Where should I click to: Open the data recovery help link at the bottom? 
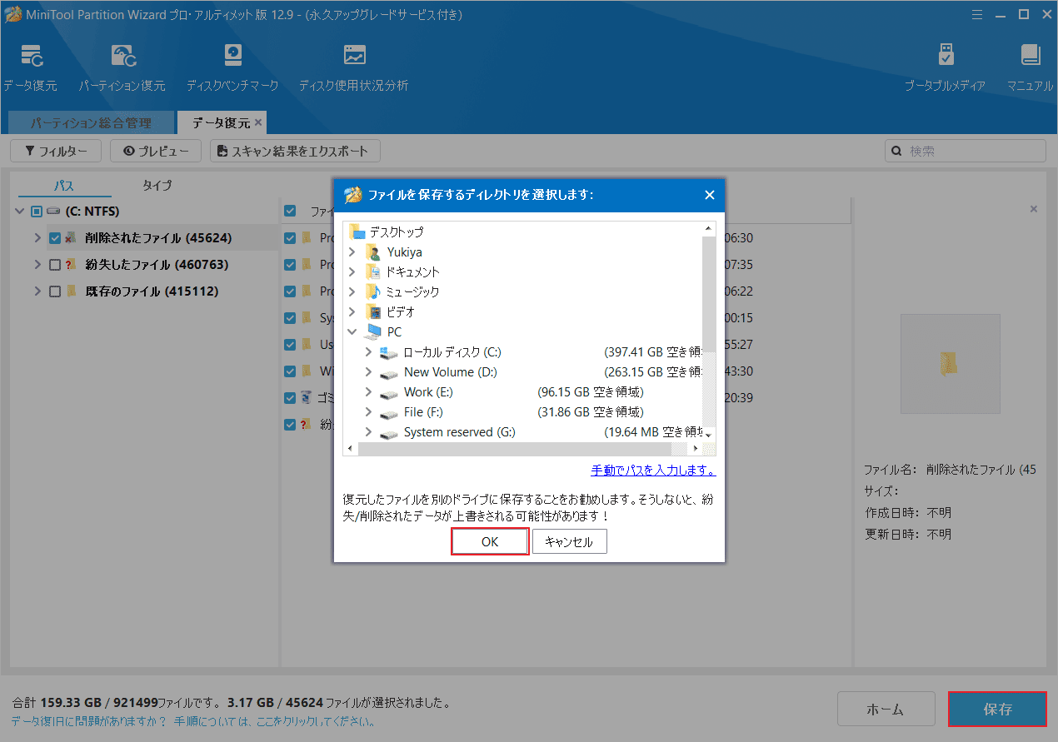pyautogui.click(x=192, y=721)
